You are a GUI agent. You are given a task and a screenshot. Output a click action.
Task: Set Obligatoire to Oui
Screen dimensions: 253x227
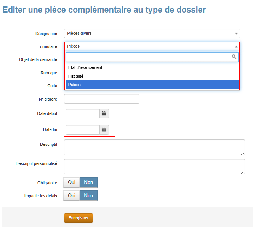72,182
